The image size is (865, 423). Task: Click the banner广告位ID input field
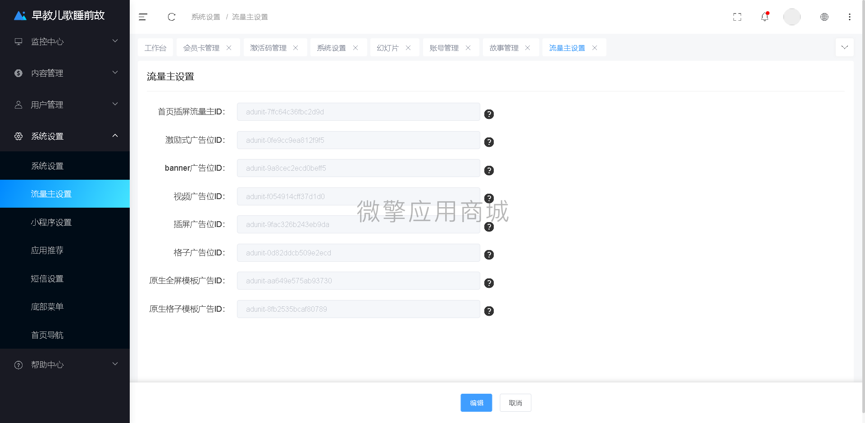coord(359,168)
